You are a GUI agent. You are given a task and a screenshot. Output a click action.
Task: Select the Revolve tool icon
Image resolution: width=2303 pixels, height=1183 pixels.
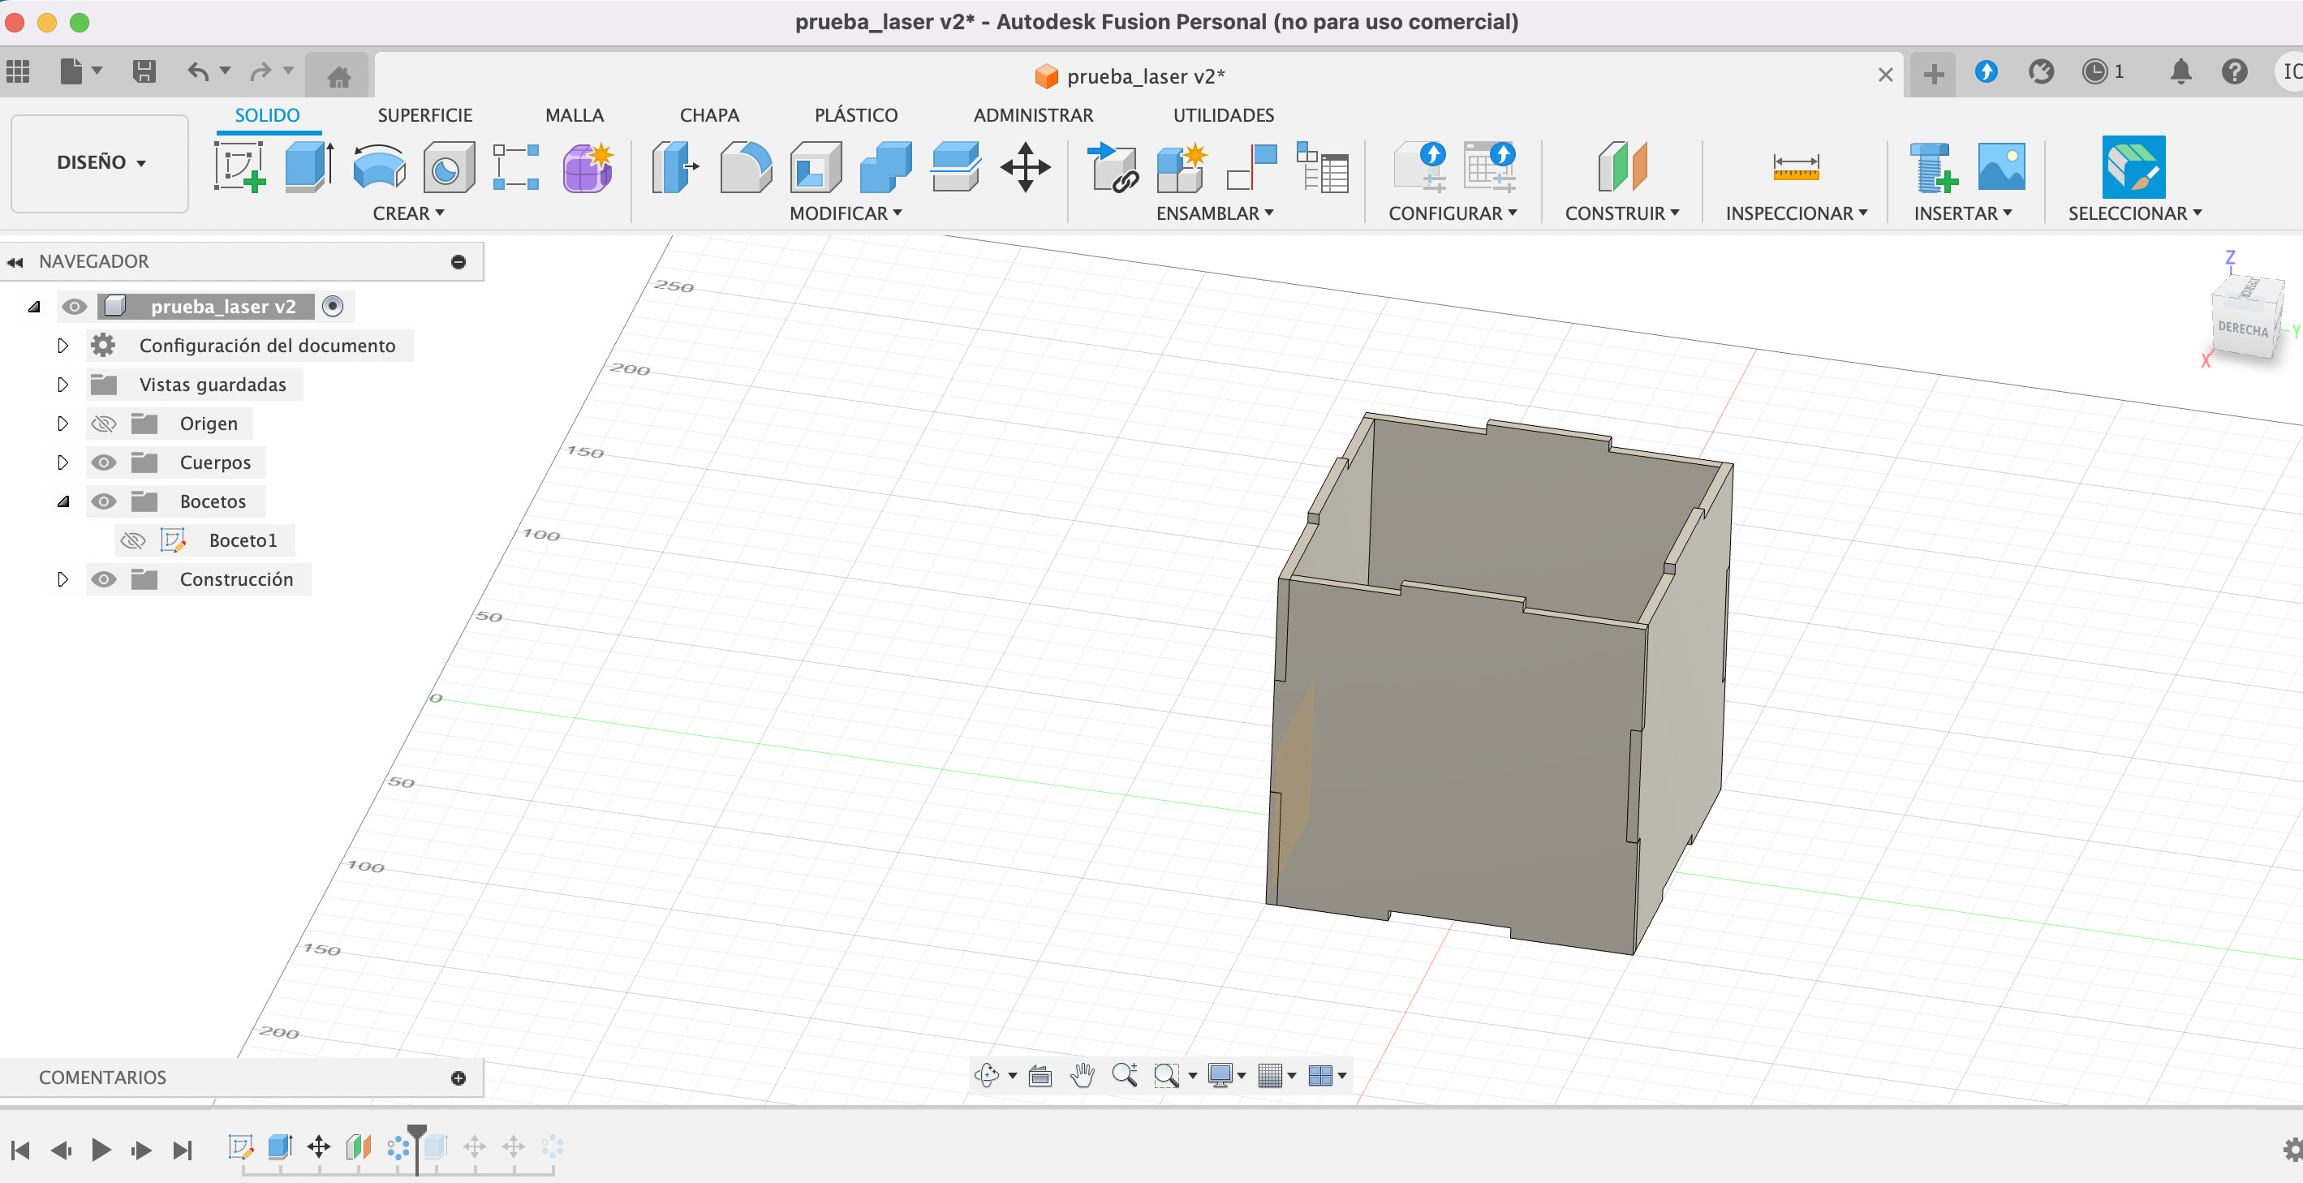tap(378, 166)
